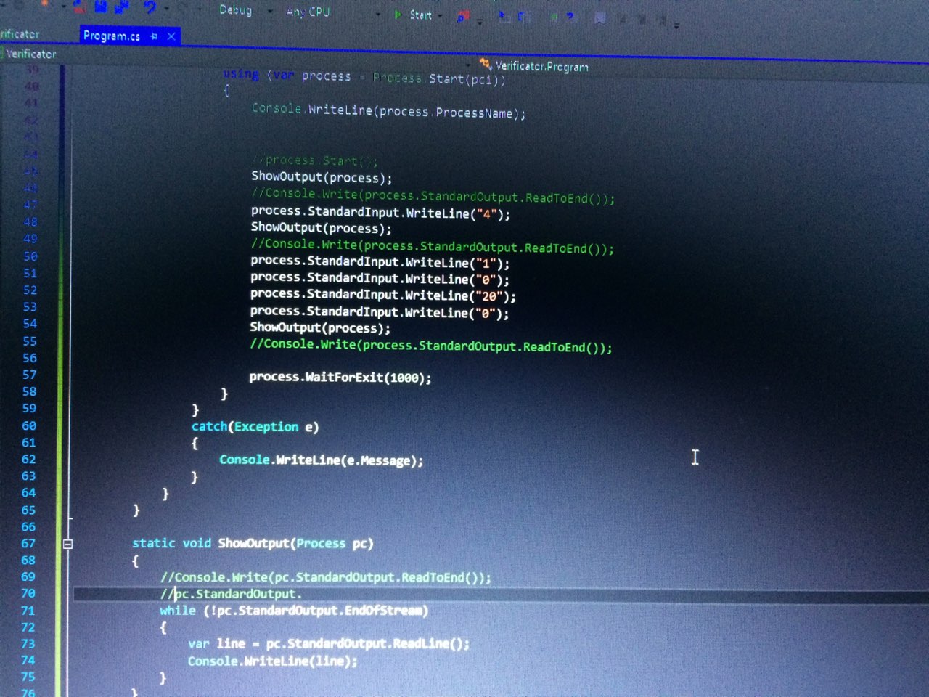Open the dropdown arrow beside Start
Screen dimensions: 929x697
[441, 15]
